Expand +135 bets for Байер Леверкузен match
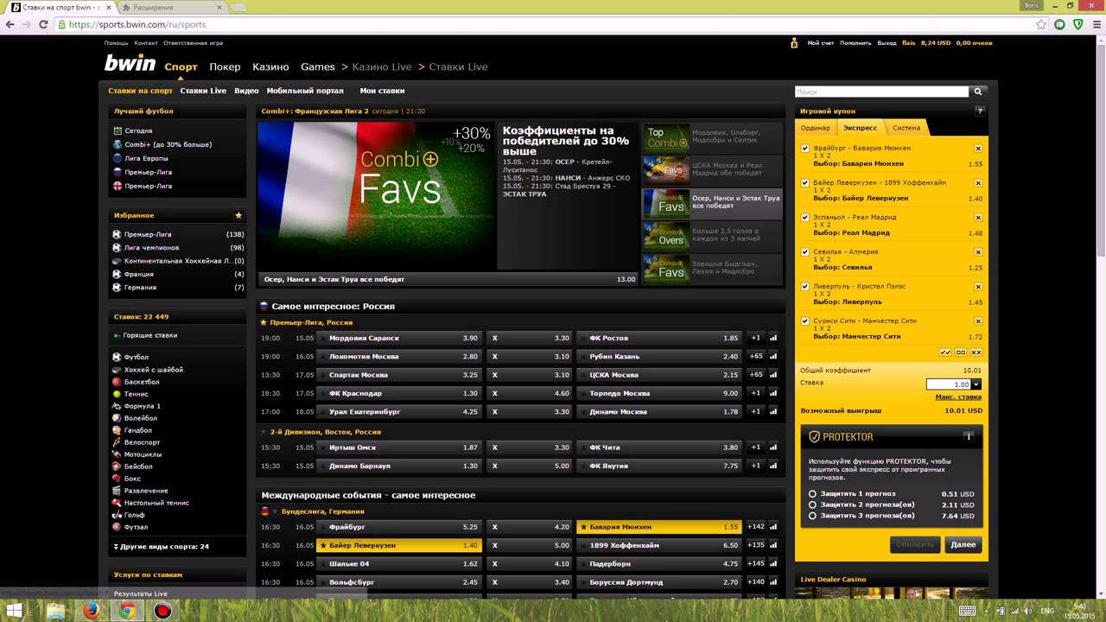This screenshot has width=1106, height=622. [x=755, y=545]
